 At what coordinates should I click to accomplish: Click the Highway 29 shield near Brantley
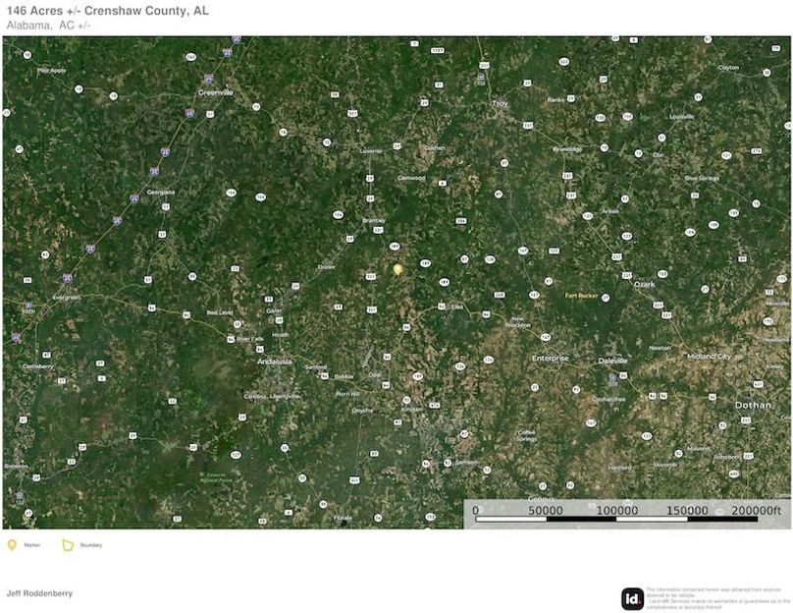coord(349,238)
